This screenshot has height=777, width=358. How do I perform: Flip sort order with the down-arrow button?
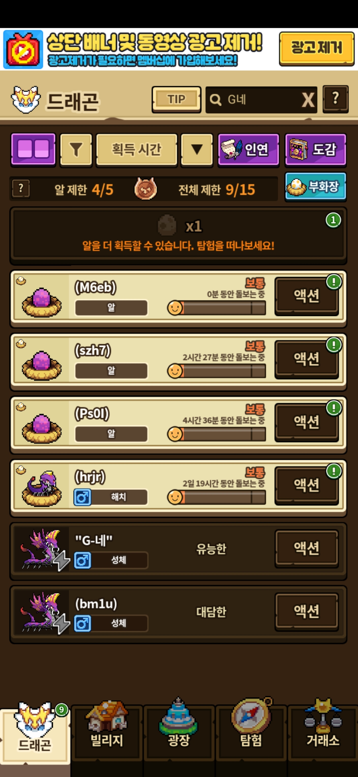[x=197, y=149]
